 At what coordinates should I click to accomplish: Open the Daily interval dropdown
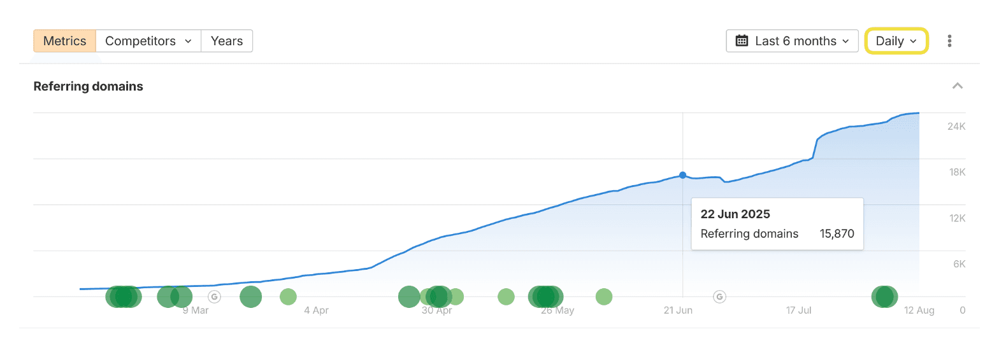(896, 41)
